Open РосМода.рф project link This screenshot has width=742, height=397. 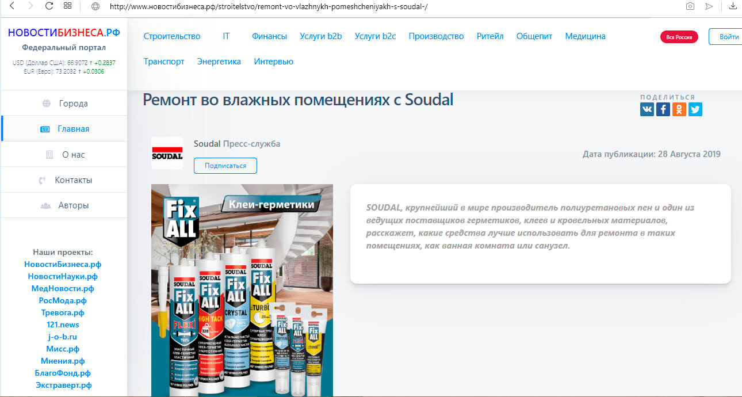[63, 300]
